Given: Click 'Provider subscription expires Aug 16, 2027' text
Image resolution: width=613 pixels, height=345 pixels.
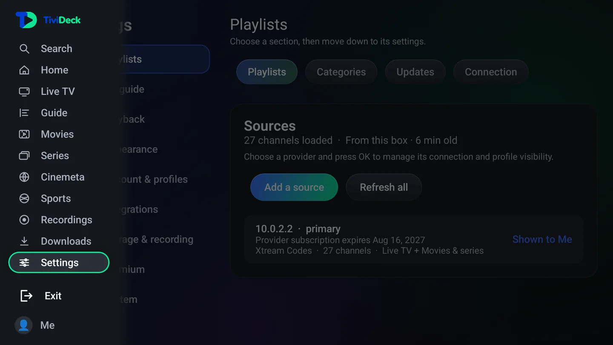Looking at the screenshot, I should click(340, 240).
